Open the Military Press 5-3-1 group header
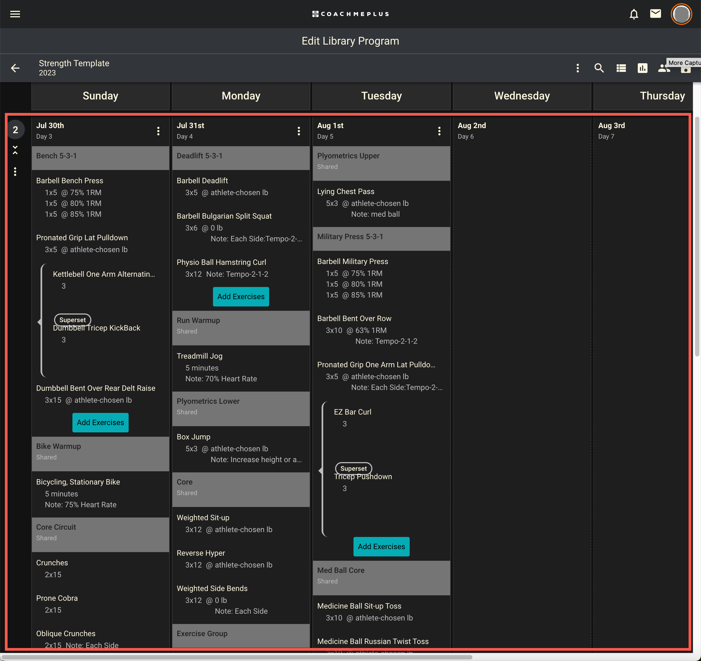Viewport: 701px width, 661px height. click(381, 239)
